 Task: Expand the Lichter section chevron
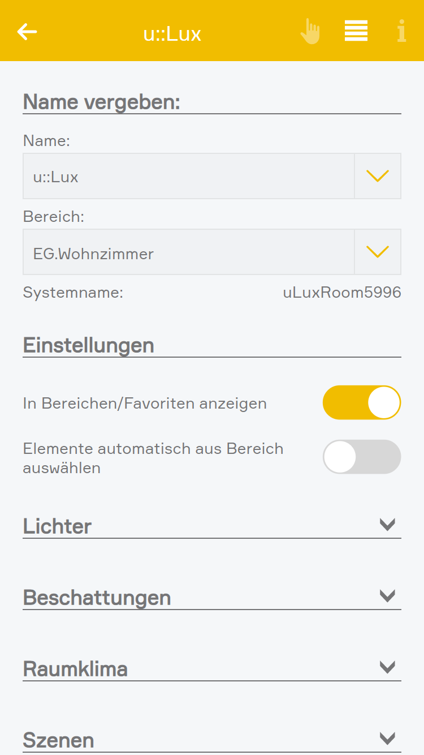click(387, 525)
